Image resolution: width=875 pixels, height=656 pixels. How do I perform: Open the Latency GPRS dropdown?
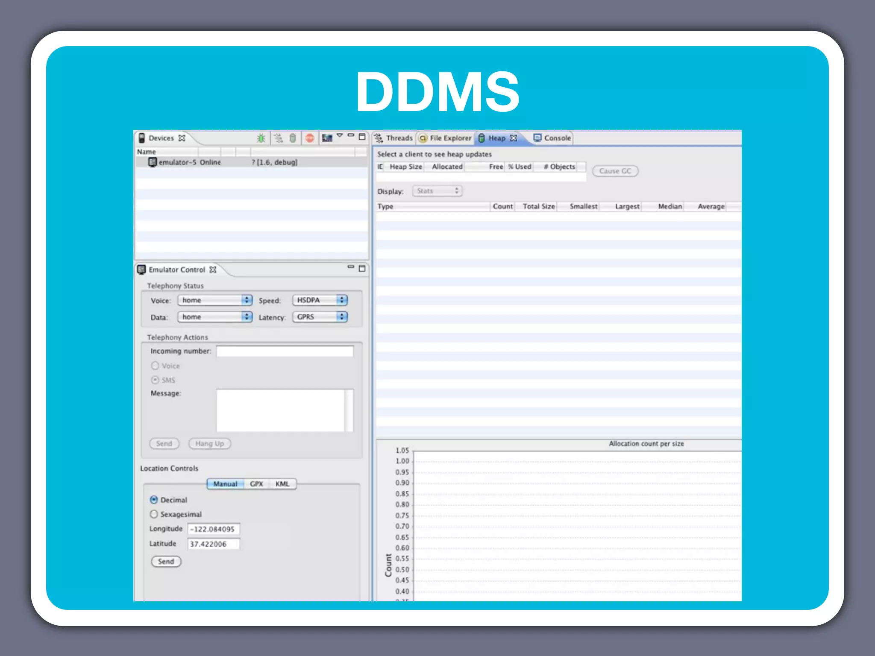click(x=320, y=317)
